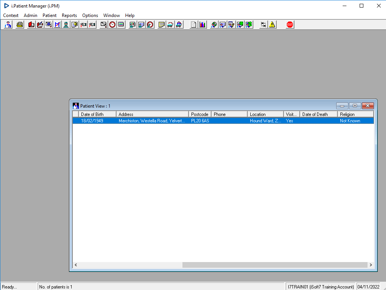Click the Religion column header
The image size is (386, 290).
click(355, 114)
